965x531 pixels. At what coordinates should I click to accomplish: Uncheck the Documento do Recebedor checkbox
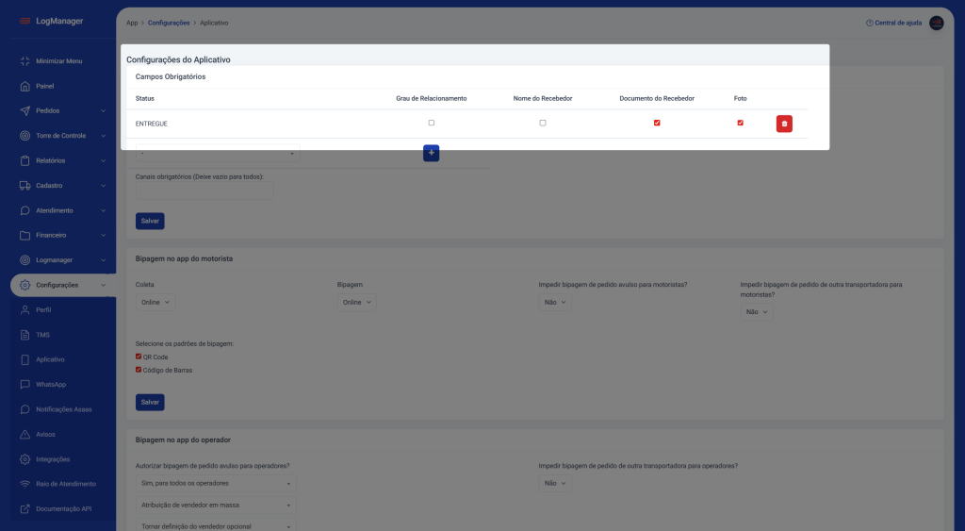tap(657, 123)
